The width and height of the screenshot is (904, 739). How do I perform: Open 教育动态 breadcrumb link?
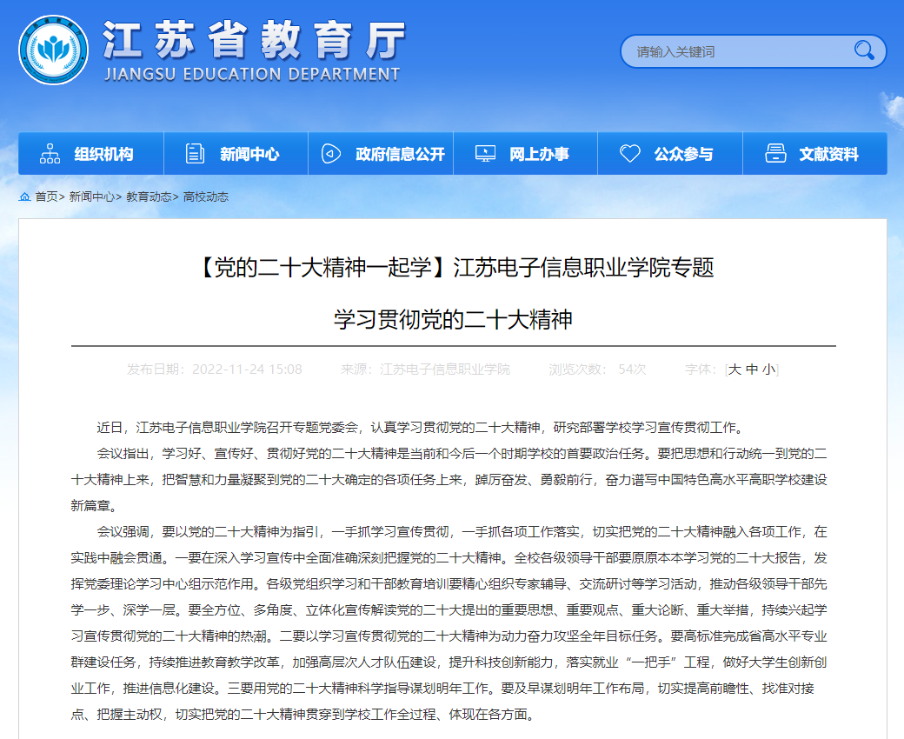click(149, 196)
